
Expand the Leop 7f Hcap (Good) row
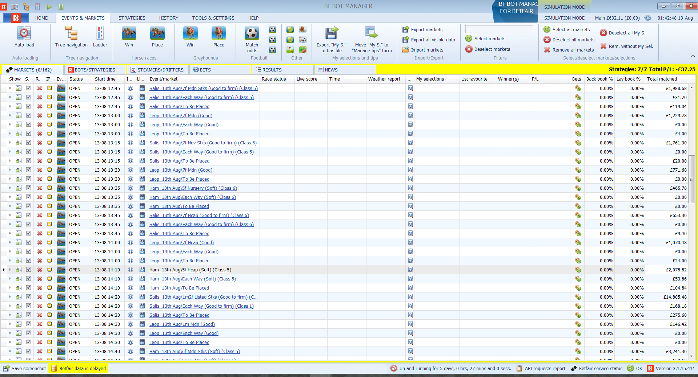pos(10,242)
